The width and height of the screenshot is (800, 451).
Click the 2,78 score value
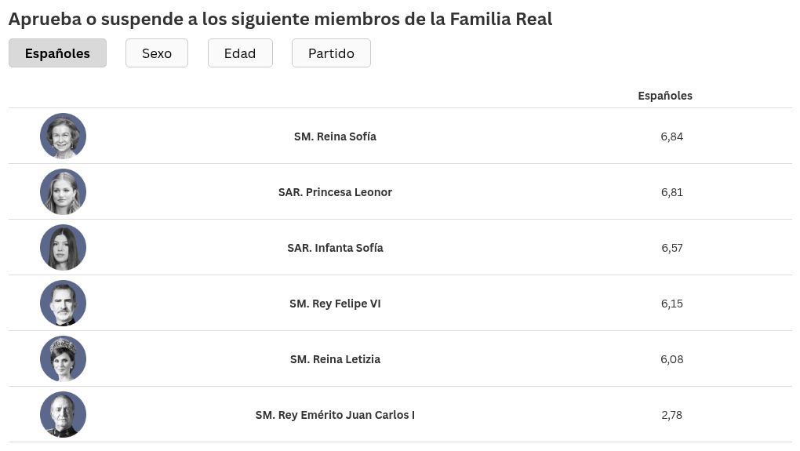[x=672, y=415]
